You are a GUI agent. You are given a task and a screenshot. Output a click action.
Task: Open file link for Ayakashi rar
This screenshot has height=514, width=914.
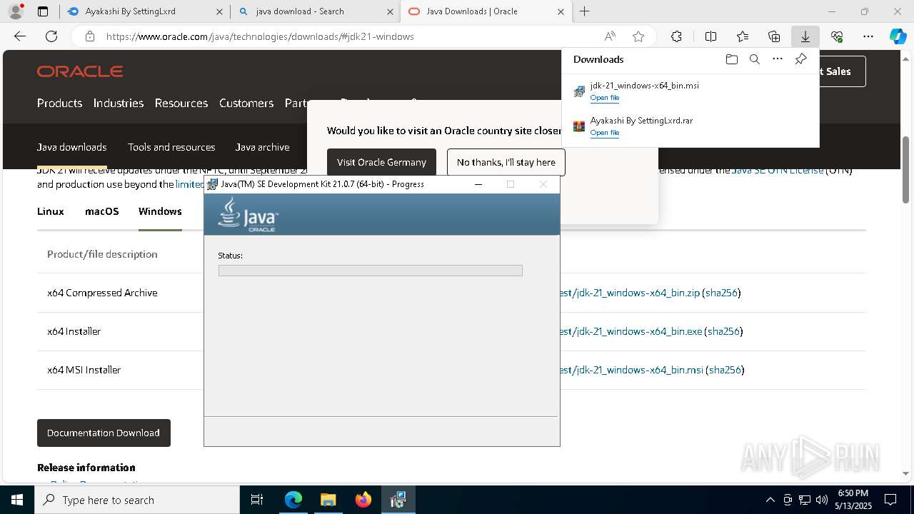tap(605, 133)
